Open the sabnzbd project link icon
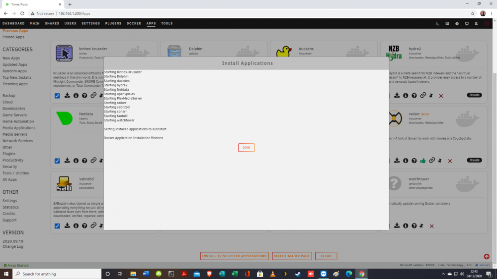The width and height of the screenshot is (497, 279). click(x=93, y=225)
